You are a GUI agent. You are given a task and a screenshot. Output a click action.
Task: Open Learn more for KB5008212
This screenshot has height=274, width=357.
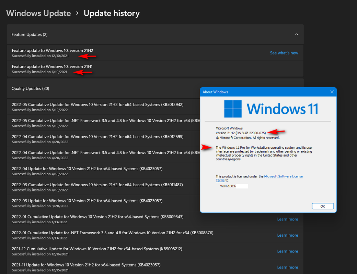(x=288, y=251)
